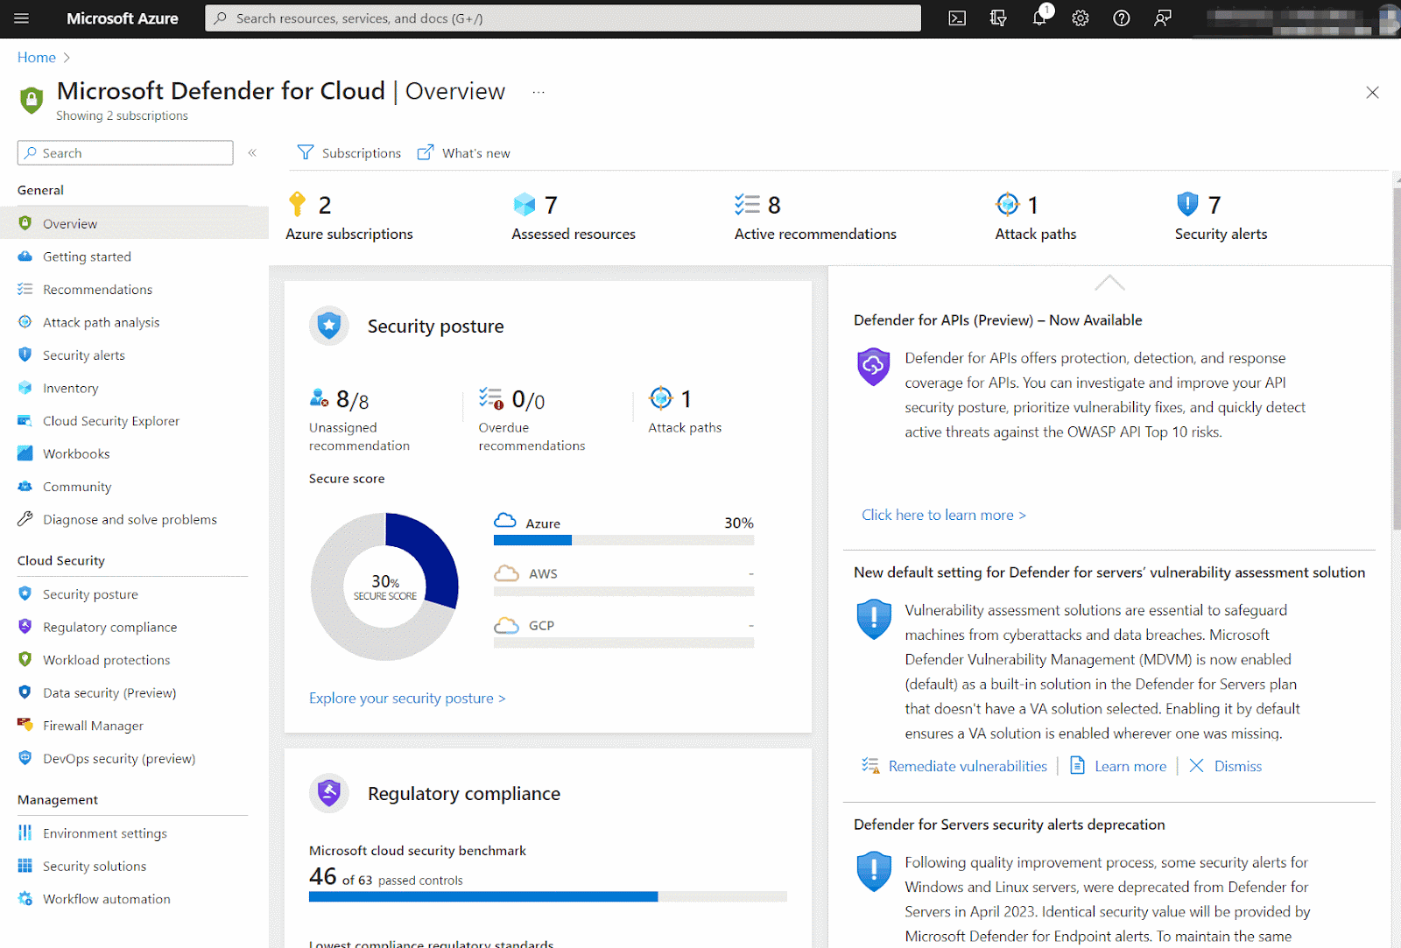This screenshot has width=1401, height=948.
Task: Click 'Click here to learn more' link
Action: 944,515
